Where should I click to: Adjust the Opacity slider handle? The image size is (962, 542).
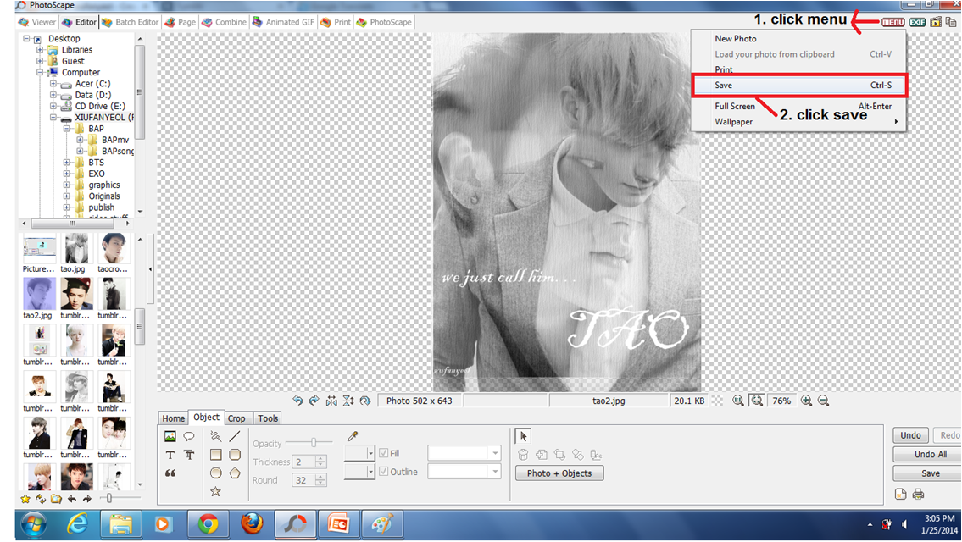coord(314,442)
